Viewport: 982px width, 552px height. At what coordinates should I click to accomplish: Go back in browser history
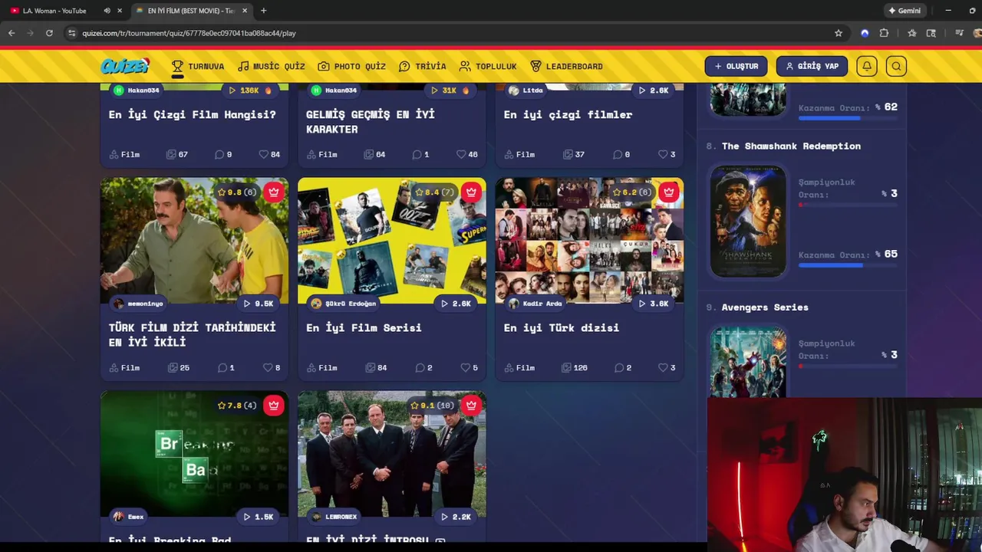pyautogui.click(x=12, y=33)
